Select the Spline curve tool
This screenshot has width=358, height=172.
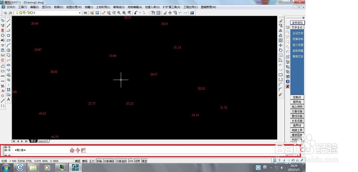pyautogui.click(x=9, y=60)
